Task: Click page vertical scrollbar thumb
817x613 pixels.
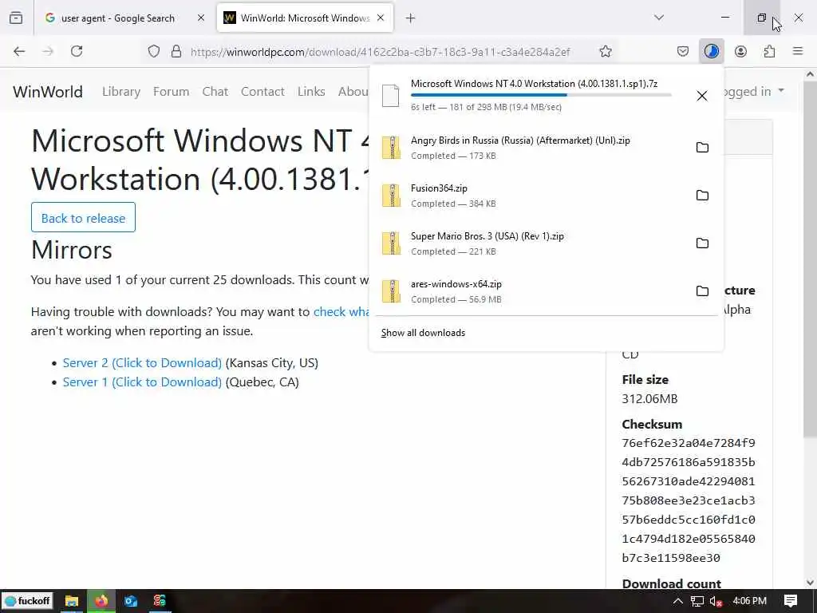Action: point(811,258)
